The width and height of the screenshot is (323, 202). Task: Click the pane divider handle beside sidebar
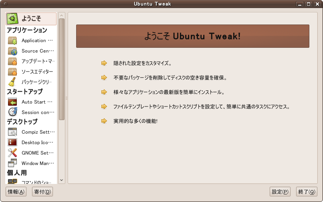coord(66,98)
